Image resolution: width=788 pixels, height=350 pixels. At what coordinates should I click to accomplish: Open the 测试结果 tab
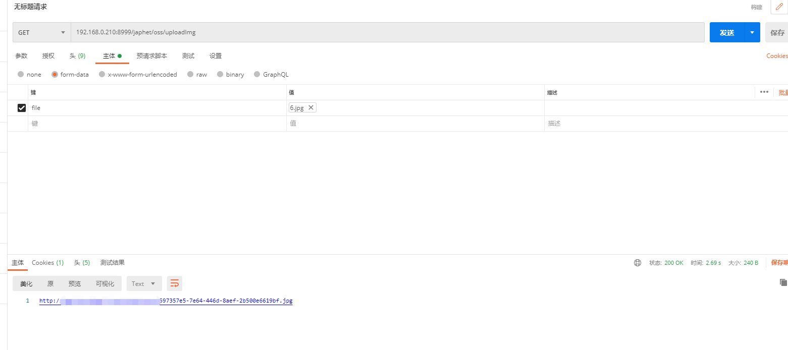pyautogui.click(x=113, y=263)
